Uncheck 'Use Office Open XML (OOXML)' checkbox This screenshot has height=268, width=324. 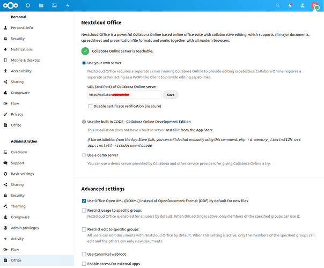[84, 200]
